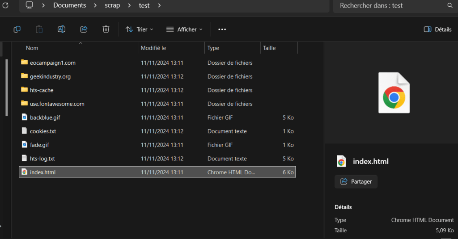Click the This PC monitor icon in breadcrumb
The width and height of the screenshot is (458, 239).
pyautogui.click(x=30, y=5)
